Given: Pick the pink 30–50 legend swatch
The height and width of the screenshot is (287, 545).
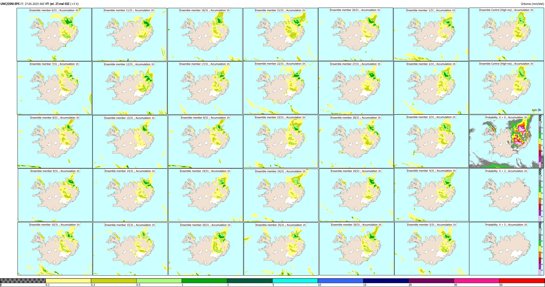Looking at the screenshot, I should [x=476, y=281].
